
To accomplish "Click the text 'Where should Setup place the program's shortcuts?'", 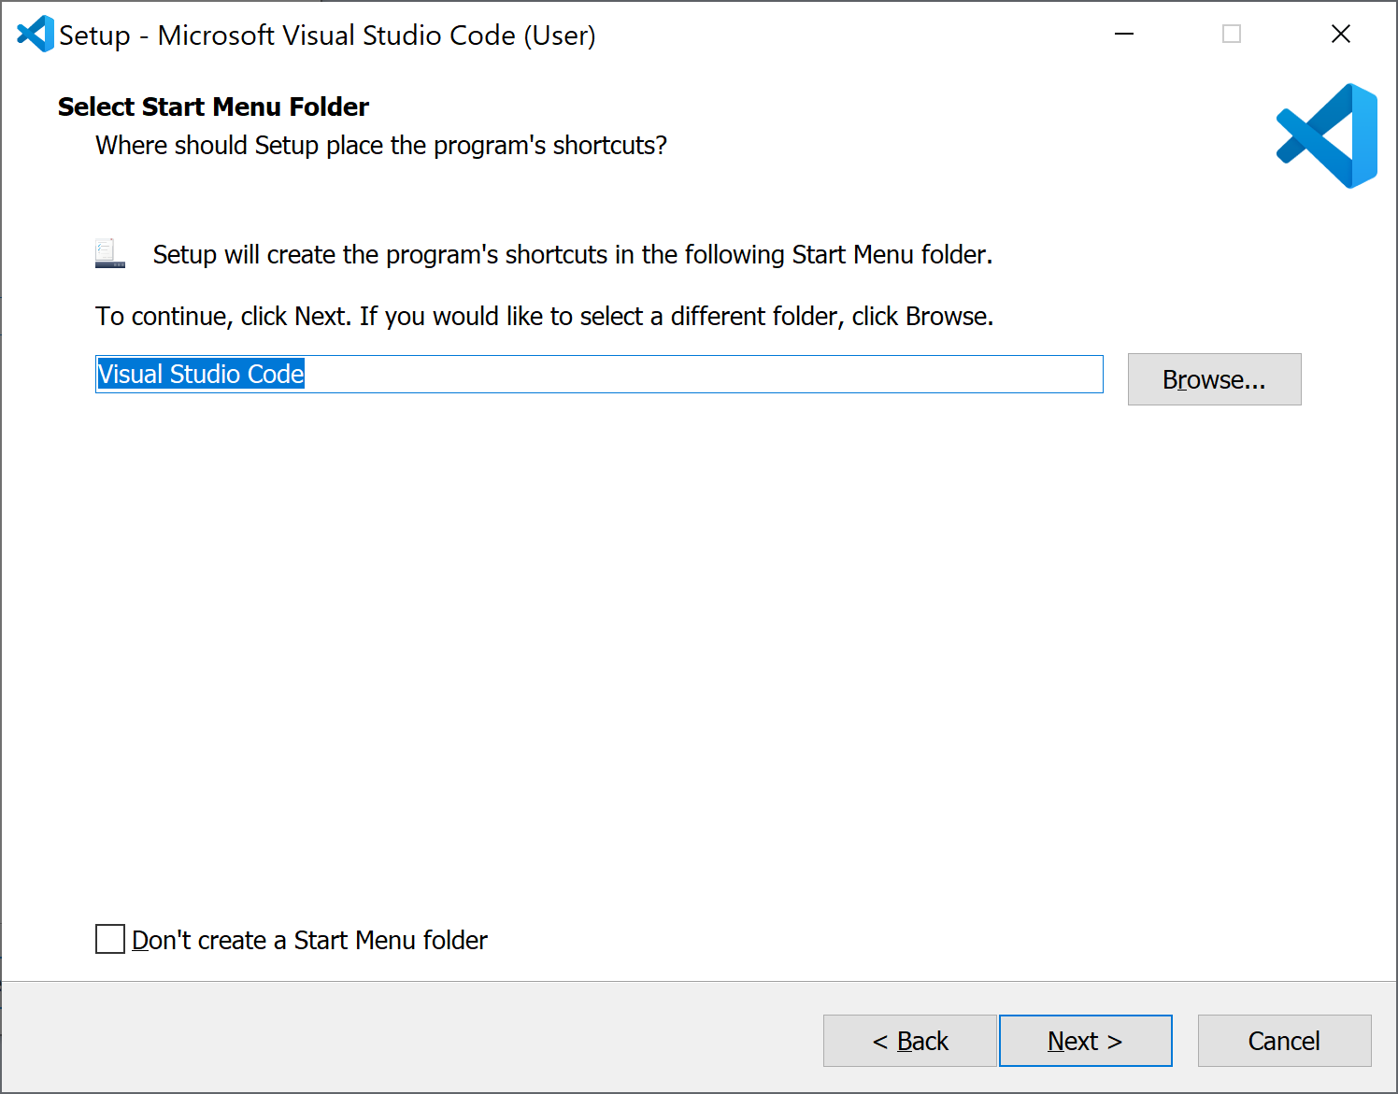I will [x=381, y=146].
